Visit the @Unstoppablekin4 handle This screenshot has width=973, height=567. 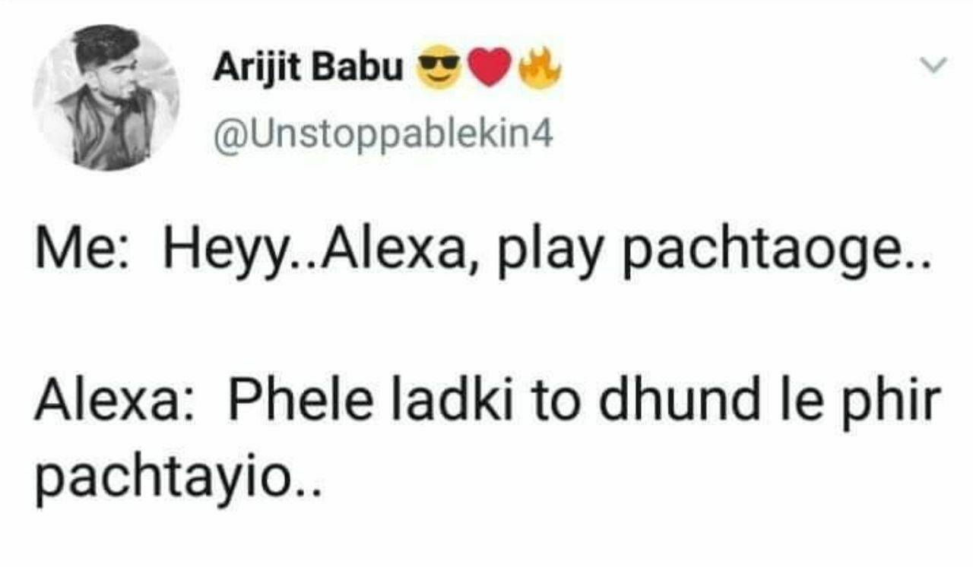point(383,137)
